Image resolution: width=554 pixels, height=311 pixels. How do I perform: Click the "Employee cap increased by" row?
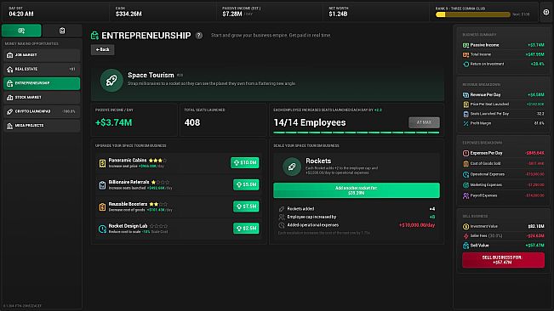[x=357, y=217]
